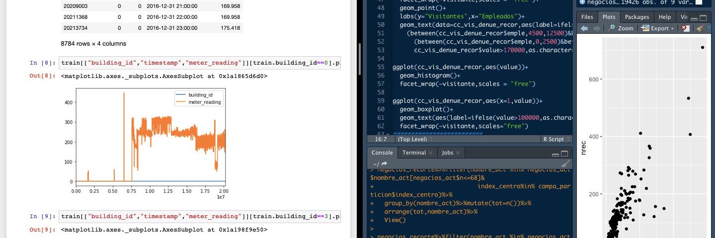Click the Zoom plot button
This screenshot has height=238, width=715.
pos(621,28)
